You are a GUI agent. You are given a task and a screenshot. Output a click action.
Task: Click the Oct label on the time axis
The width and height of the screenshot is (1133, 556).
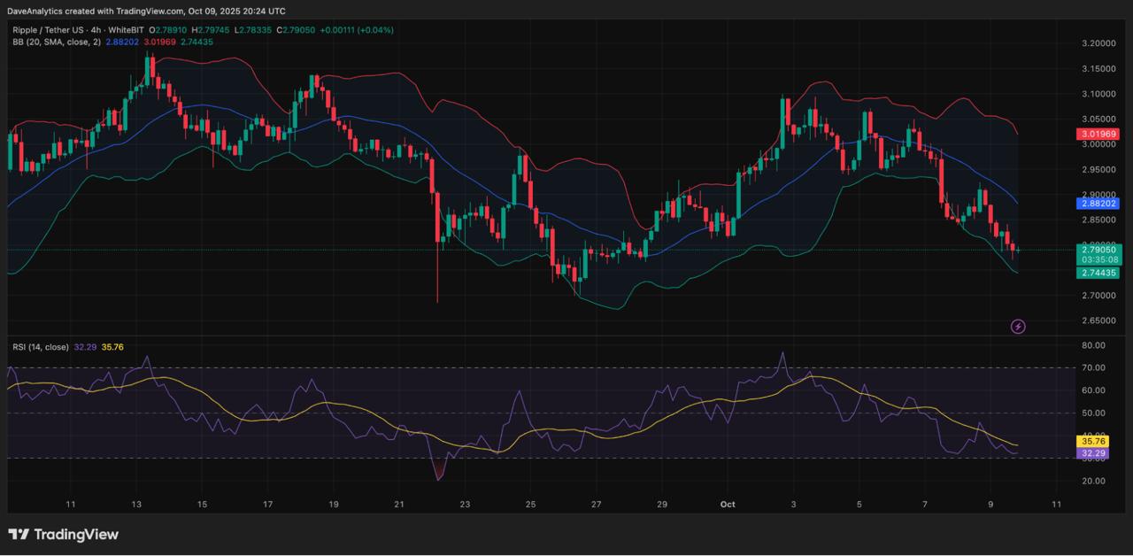point(728,505)
